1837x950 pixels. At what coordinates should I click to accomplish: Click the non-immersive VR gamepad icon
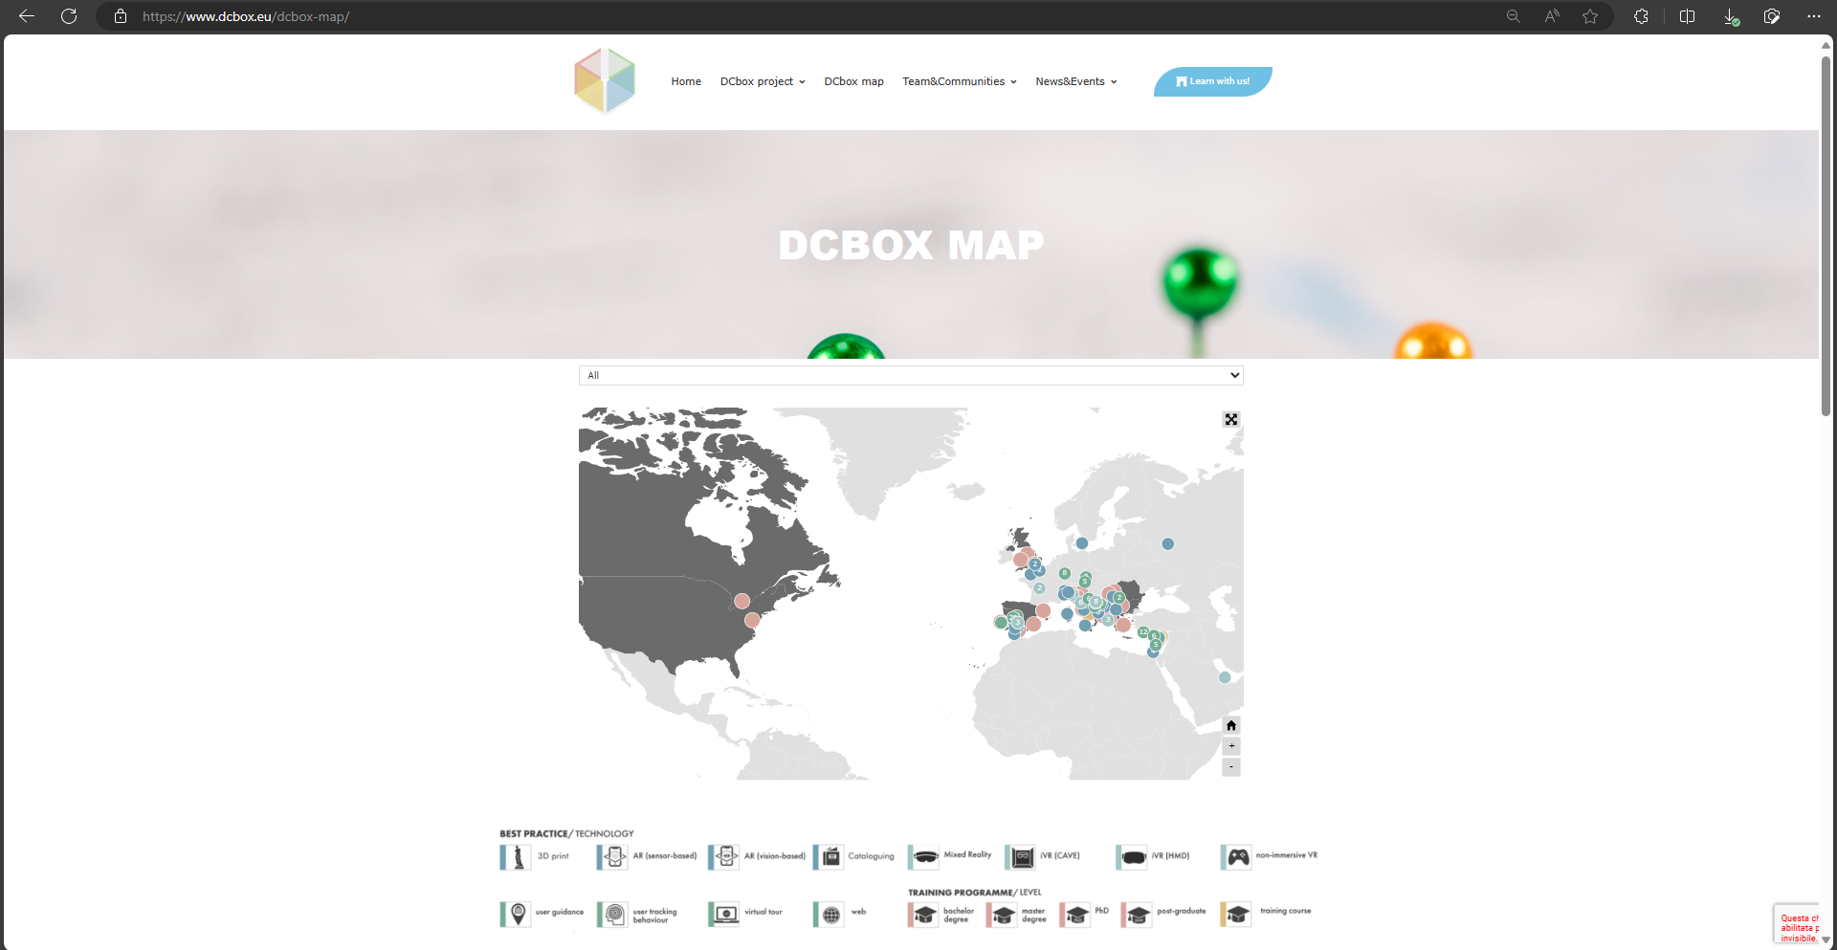(x=1237, y=857)
